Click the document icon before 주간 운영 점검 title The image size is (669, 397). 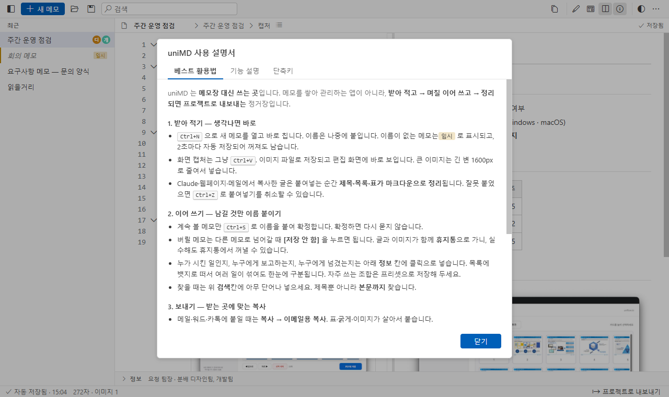click(124, 25)
